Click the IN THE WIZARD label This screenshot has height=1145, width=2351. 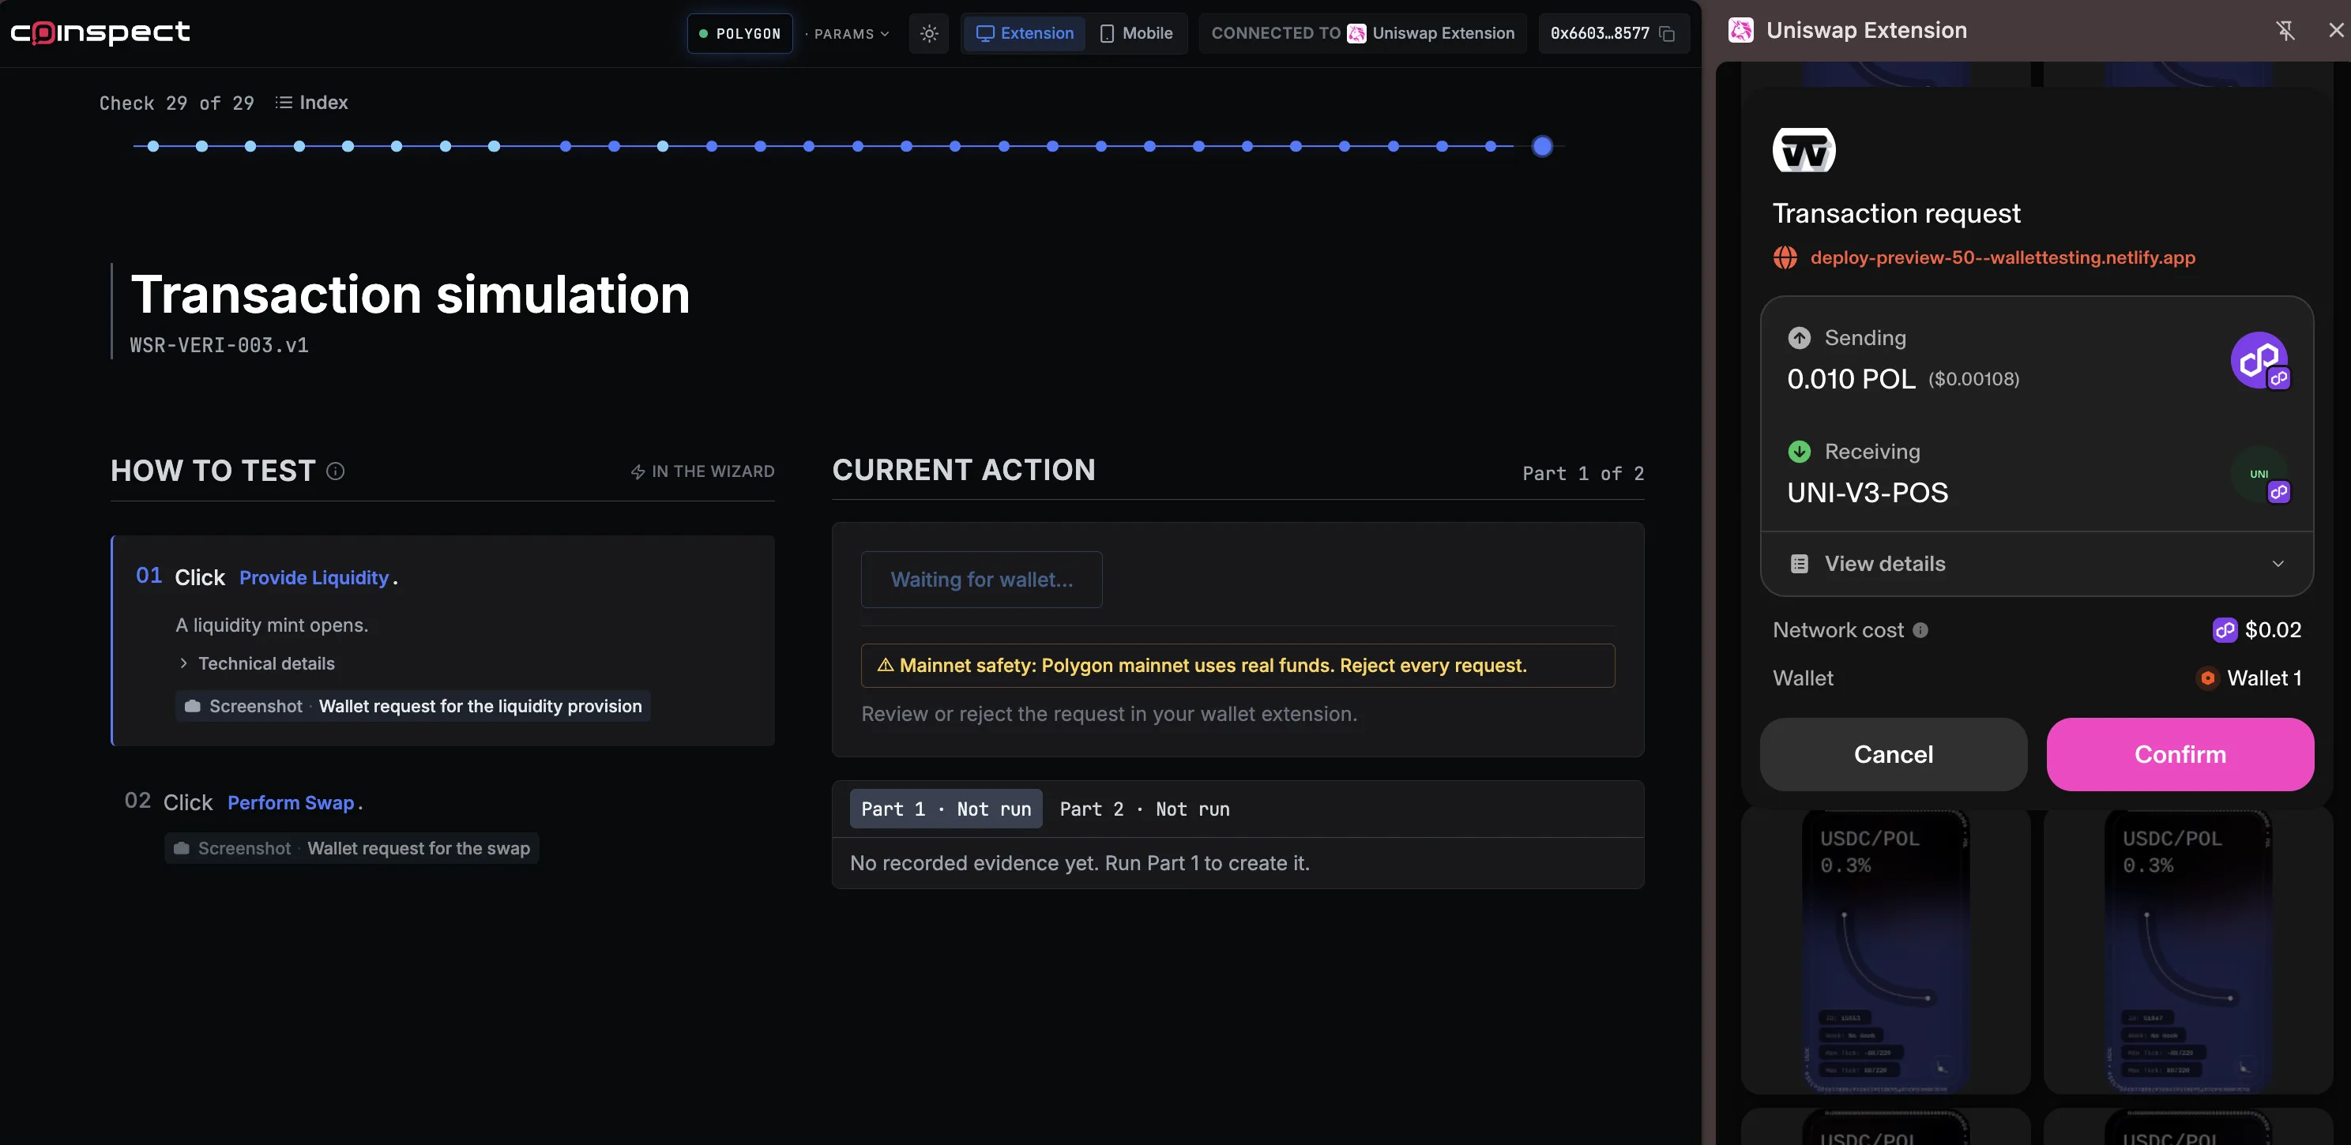coord(713,471)
